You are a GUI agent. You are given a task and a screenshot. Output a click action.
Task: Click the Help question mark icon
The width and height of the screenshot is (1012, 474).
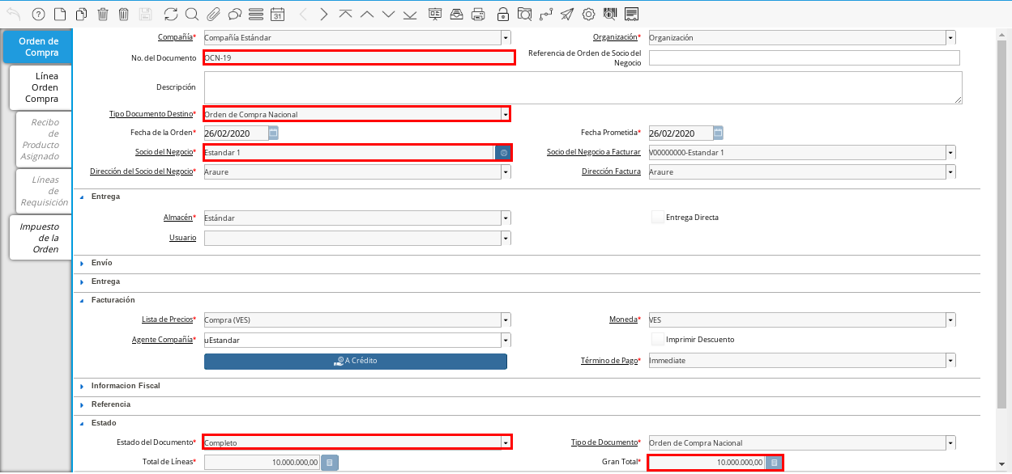click(x=38, y=14)
